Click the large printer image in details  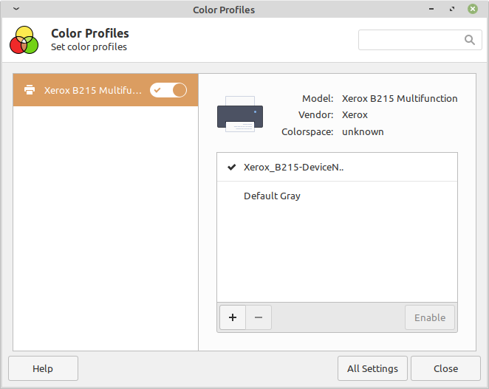coord(240,114)
